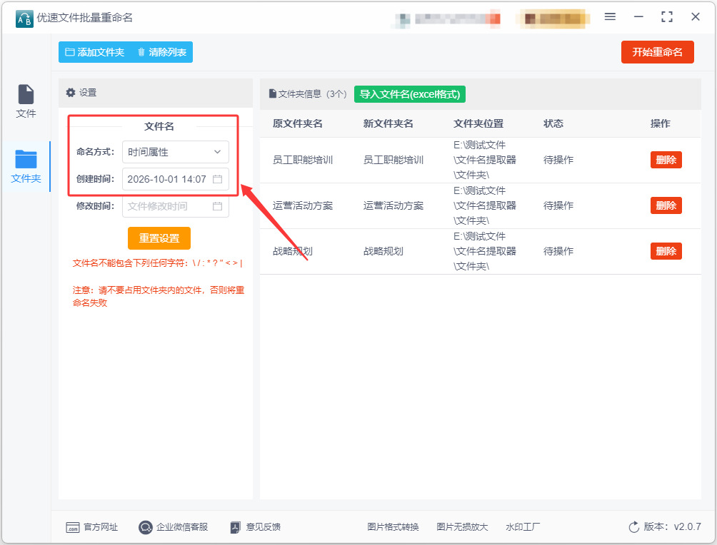Delete the 战略规划 row
717x545 pixels.
666,251
